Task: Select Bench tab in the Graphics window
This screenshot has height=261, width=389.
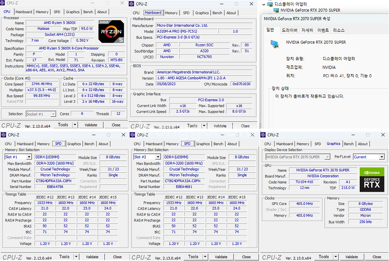Action: coord(349,144)
